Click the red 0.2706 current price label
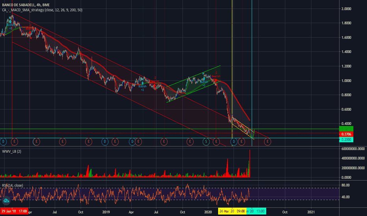This screenshot has height=216, width=367. tap(346, 134)
